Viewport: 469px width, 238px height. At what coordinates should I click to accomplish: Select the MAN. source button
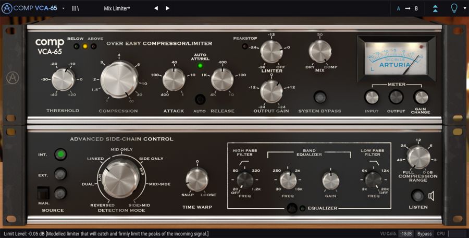[61, 193]
